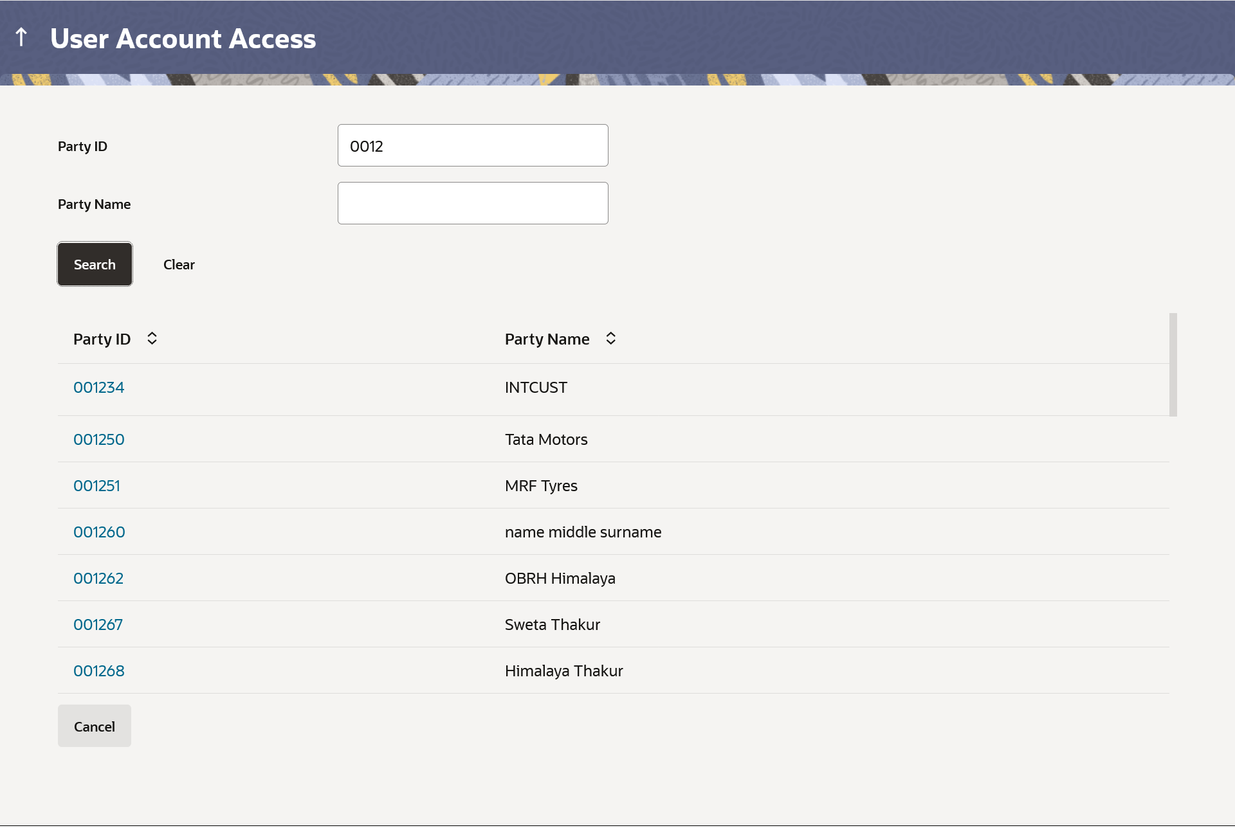The height and width of the screenshot is (828, 1235).
Task: Focus the Party Name text box
Action: click(x=472, y=204)
